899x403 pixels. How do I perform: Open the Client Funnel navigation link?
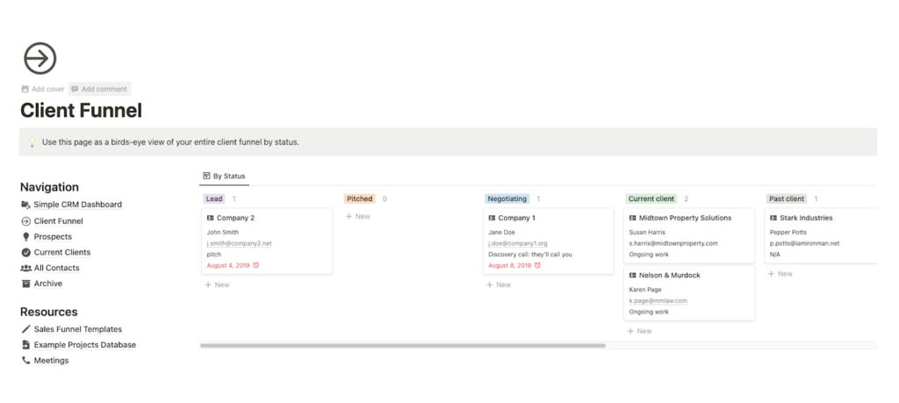[59, 220]
